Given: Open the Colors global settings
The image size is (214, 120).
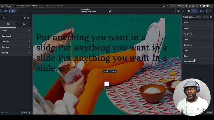Looking at the screenshot, I should point(197,23).
